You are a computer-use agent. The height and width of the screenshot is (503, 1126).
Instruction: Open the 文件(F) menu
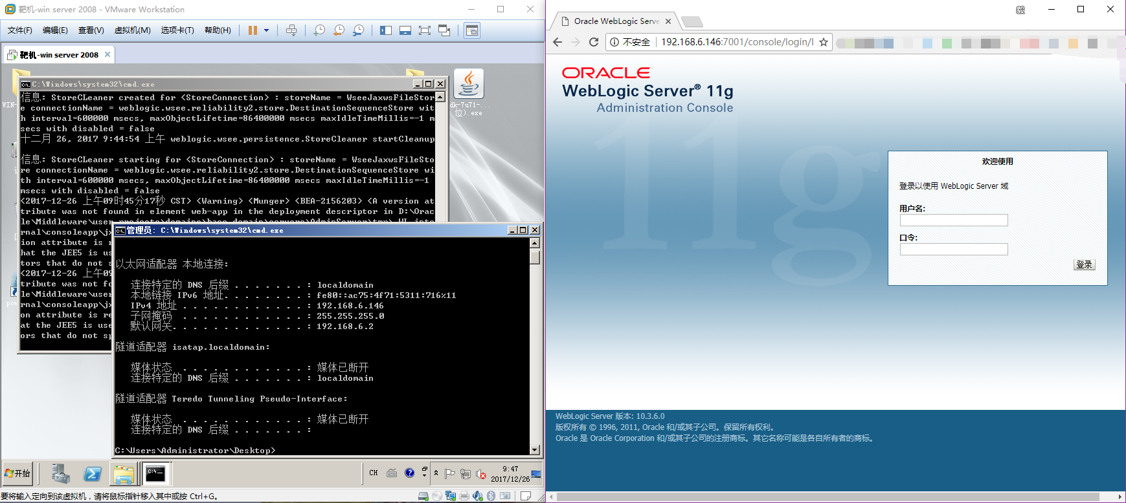(x=20, y=30)
